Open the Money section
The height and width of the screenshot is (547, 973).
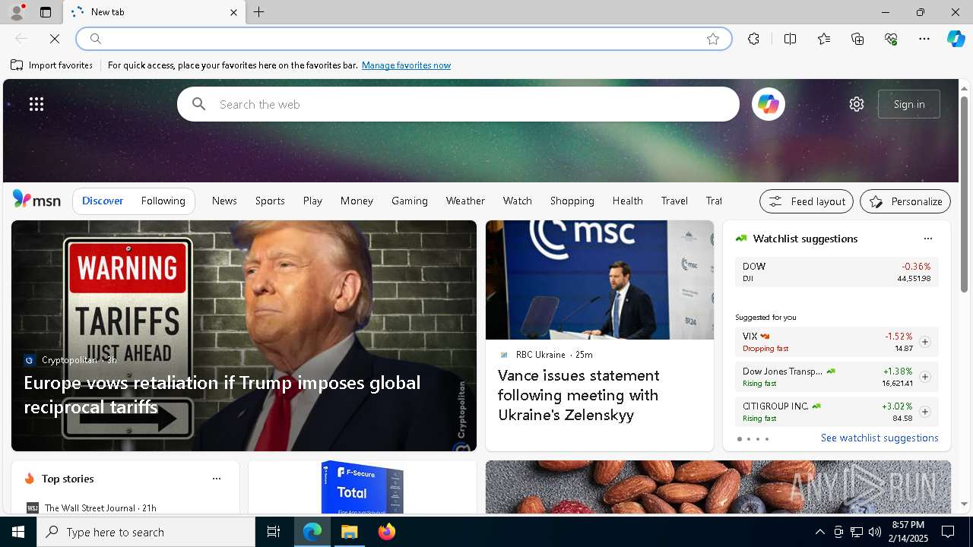coord(357,201)
